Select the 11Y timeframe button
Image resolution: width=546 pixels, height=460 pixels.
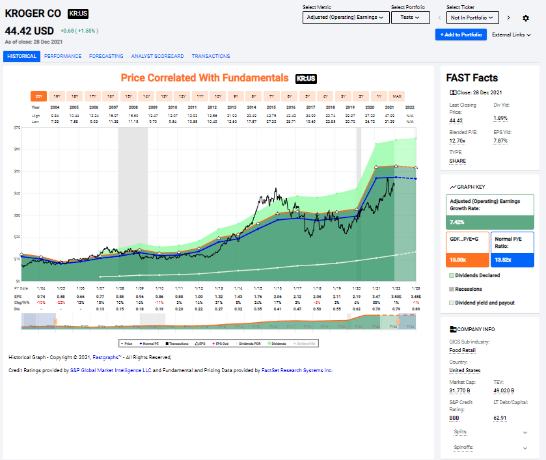[x=200, y=96]
